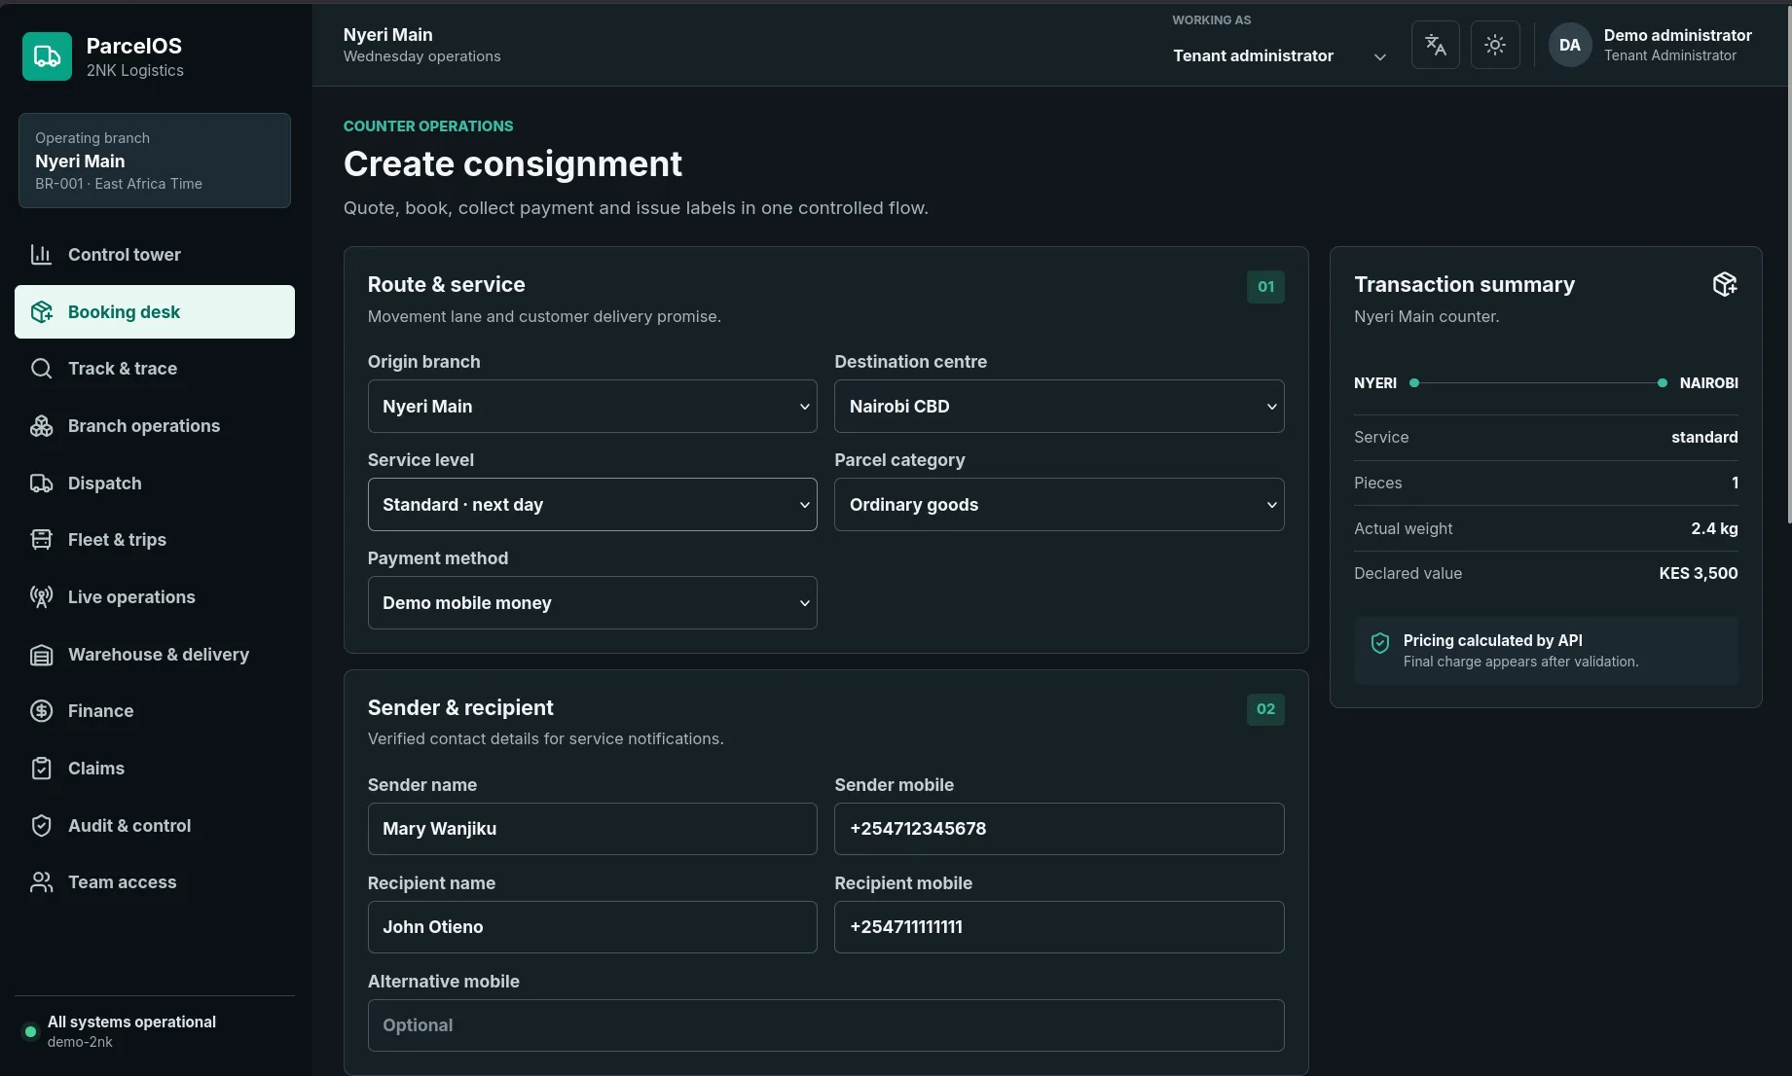Switch to Live operations
Viewport: 1792px width, 1076px height.
155,597
